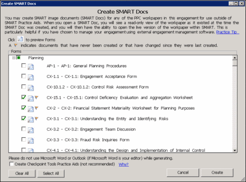Screen dimensions: 246x182
Task: Preview the CX-3.3 Fraud Risk Inquiries Form
Action: pyautogui.click(x=31, y=140)
